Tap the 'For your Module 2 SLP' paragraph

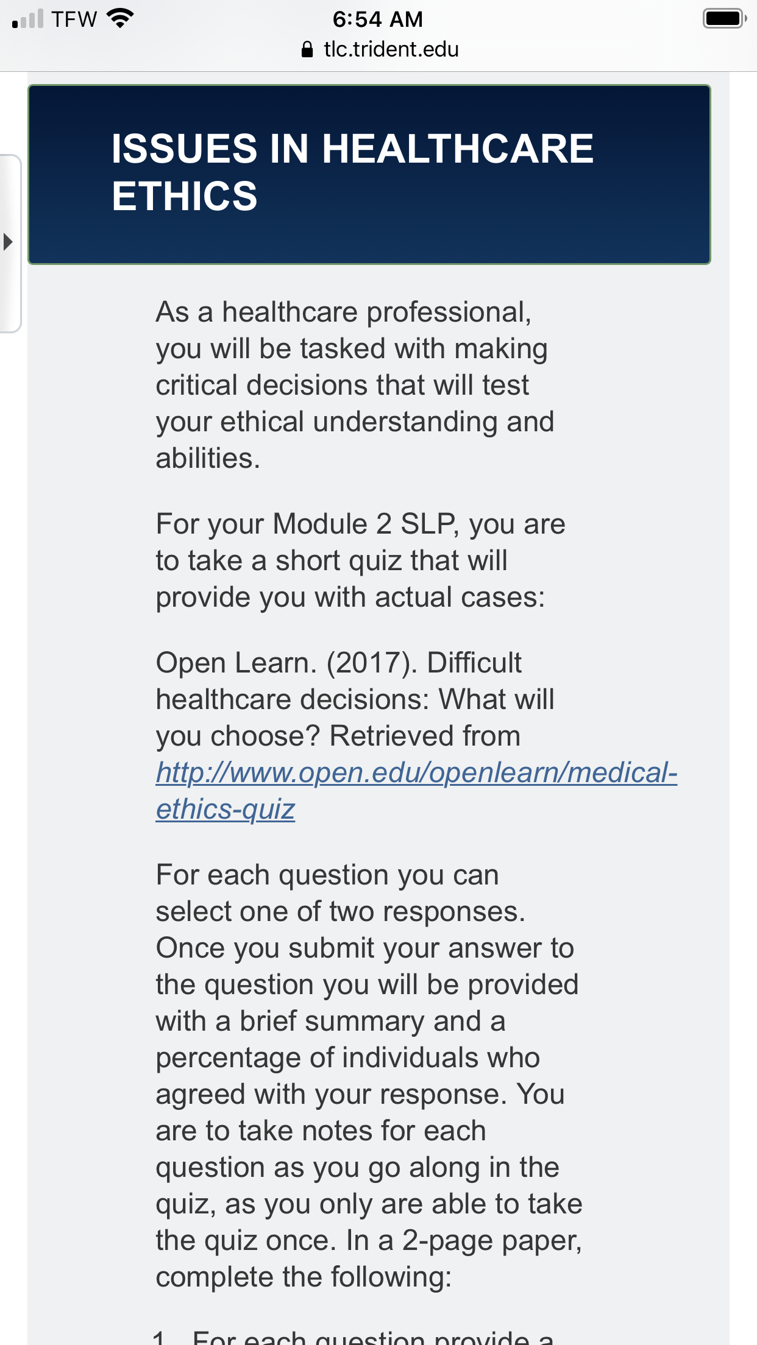[x=360, y=560]
